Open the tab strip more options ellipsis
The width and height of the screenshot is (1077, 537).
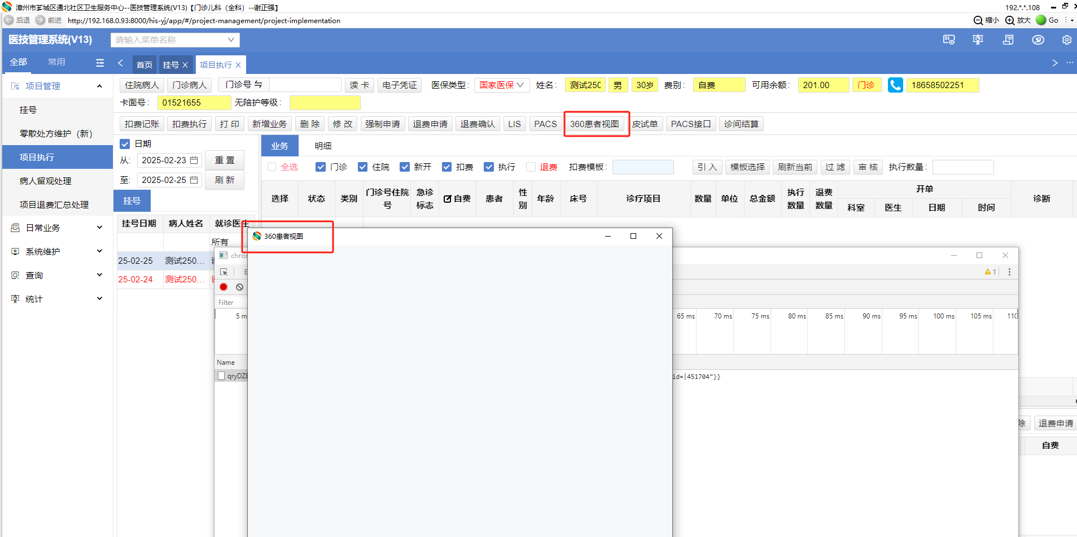coord(1070,63)
